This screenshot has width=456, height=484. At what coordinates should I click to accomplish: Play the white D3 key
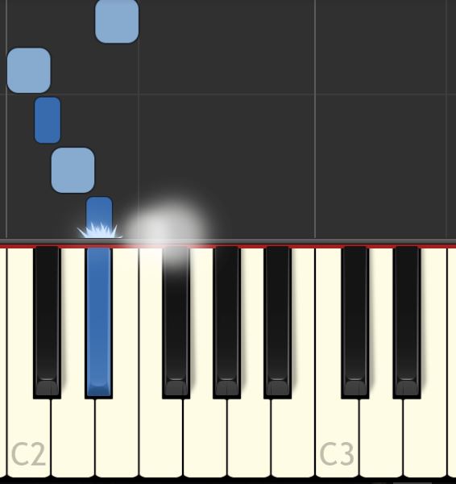pyautogui.click(x=381, y=438)
